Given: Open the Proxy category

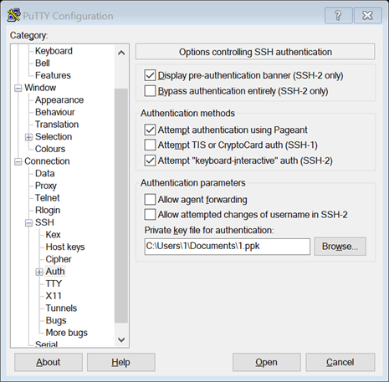Looking at the screenshot, I should pyautogui.click(x=46, y=186).
